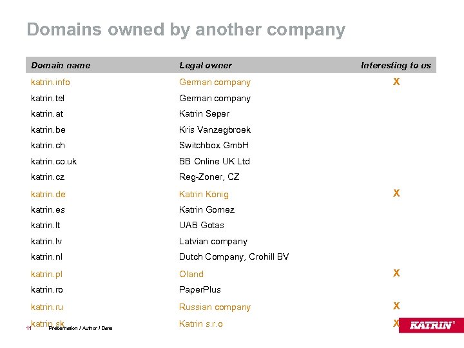
Task: Click the katrin.pl domain link
Action: pyautogui.click(x=46, y=274)
